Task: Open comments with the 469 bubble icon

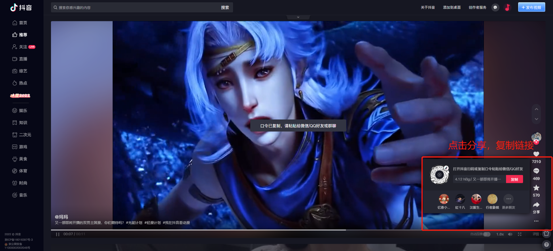Action: pyautogui.click(x=536, y=171)
